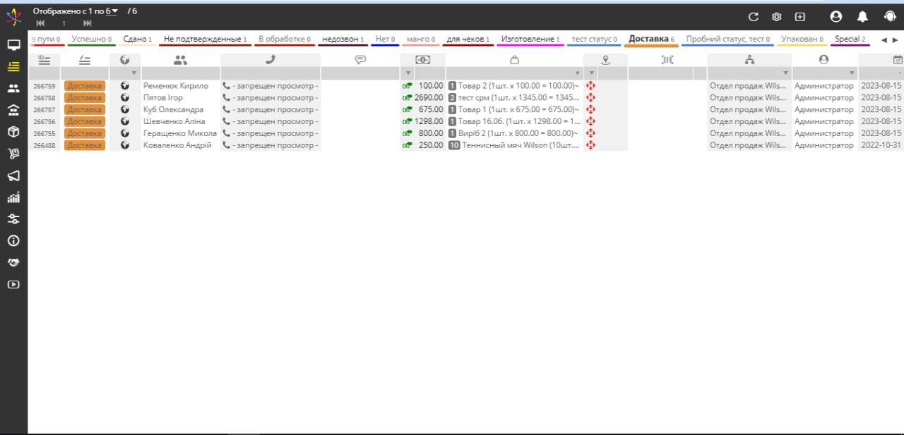
Task: Click the add new order plus icon
Action: point(799,17)
